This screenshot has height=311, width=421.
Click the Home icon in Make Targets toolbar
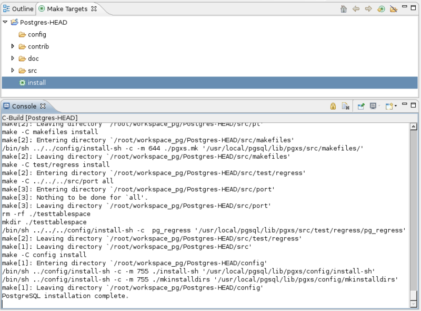point(344,9)
